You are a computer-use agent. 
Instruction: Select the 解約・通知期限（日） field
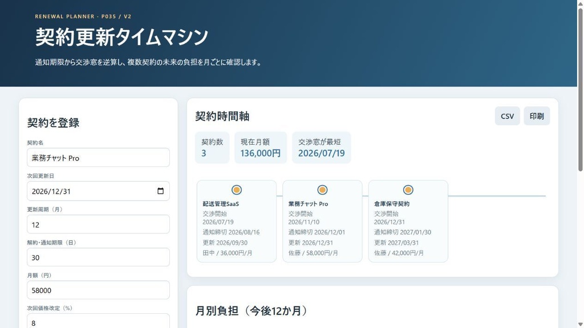tap(98, 257)
